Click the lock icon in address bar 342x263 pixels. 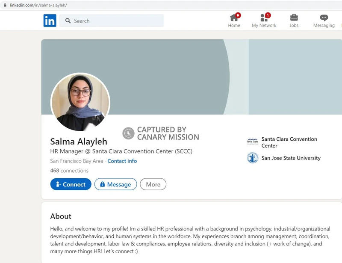(x=5, y=5)
